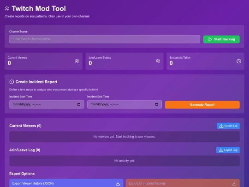Screen dimensions: 249x187
Task: Click the Twitch Mod Tool heading
Action: coord(39,9)
